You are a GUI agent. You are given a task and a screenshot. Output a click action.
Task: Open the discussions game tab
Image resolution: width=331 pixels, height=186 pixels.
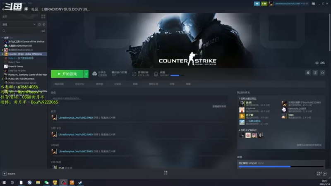(x=118, y=84)
